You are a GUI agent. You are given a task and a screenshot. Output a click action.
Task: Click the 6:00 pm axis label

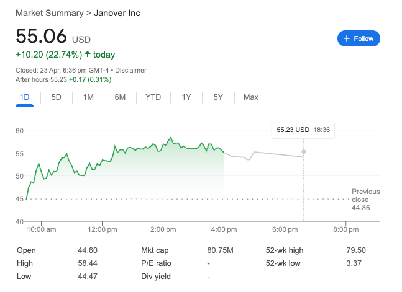[x=285, y=229]
